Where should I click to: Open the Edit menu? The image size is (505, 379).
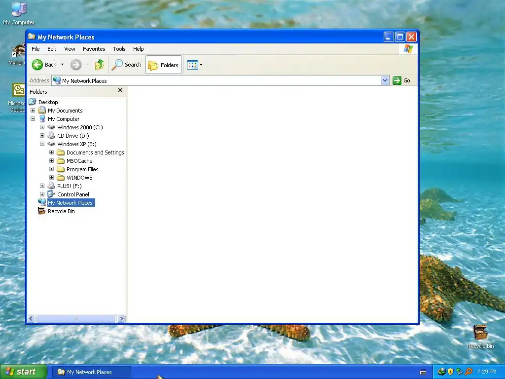pyautogui.click(x=52, y=49)
